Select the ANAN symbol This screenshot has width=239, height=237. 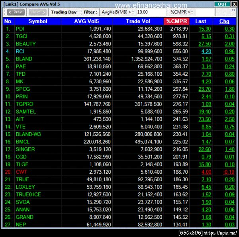(23, 210)
